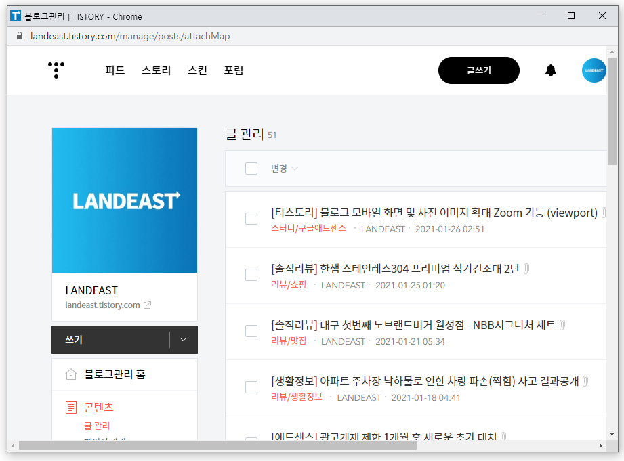Filter by 리뷰/맛집 category
Screen dimensions: 624x461
click(x=289, y=341)
